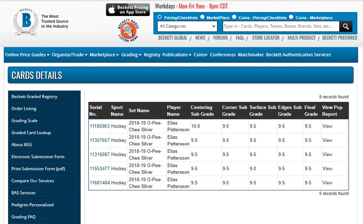Open serial number 11316087
The width and height of the screenshot is (363, 224).
coord(99,154)
